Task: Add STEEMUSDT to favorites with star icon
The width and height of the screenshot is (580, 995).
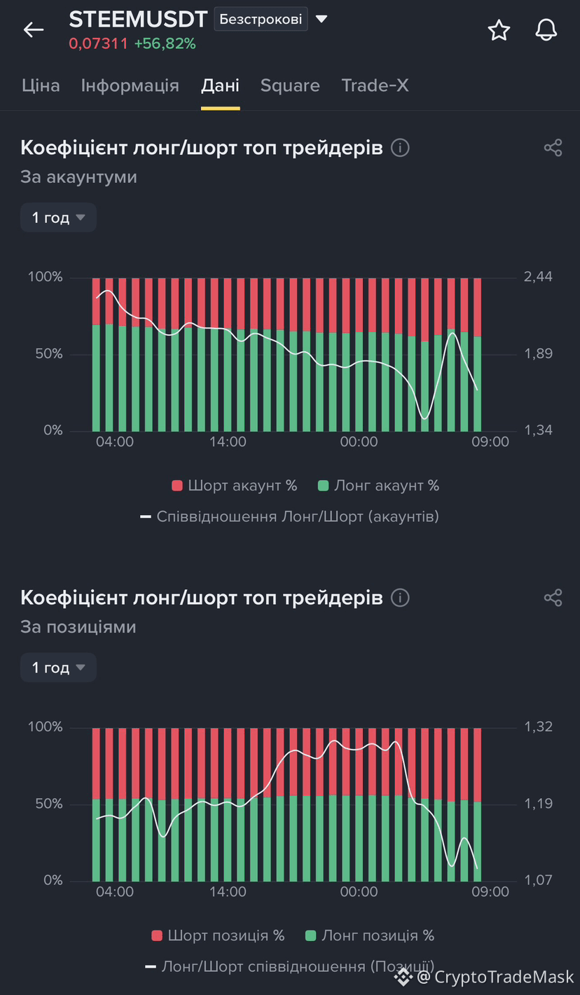Action: pos(499,30)
